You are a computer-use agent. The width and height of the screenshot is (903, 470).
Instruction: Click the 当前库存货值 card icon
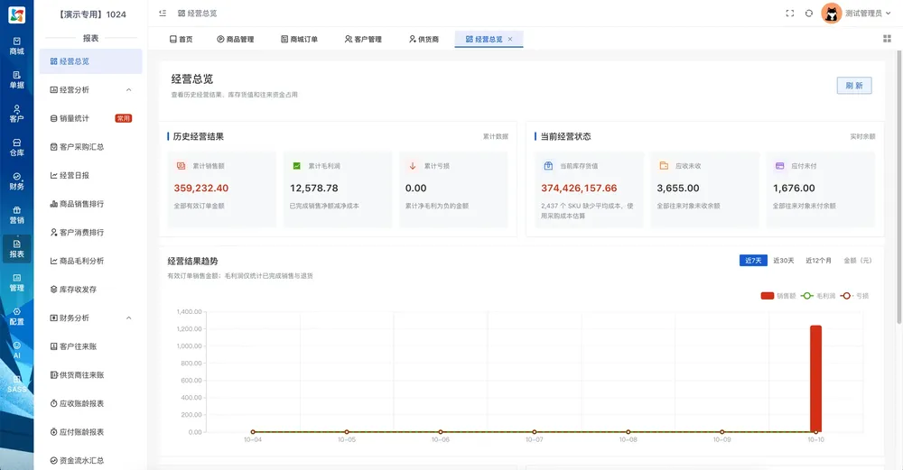[548, 166]
